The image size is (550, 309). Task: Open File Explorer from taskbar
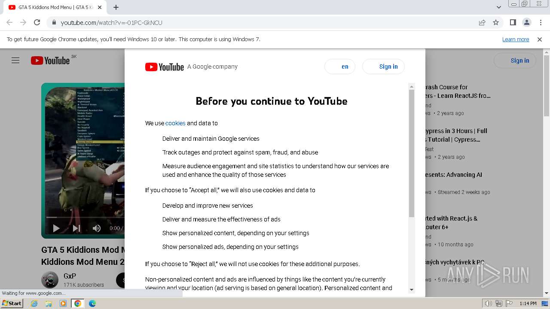click(x=49, y=303)
